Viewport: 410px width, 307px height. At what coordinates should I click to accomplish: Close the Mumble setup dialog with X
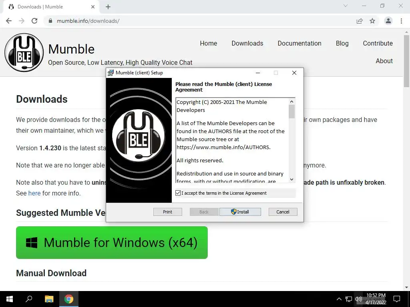pyautogui.click(x=294, y=73)
